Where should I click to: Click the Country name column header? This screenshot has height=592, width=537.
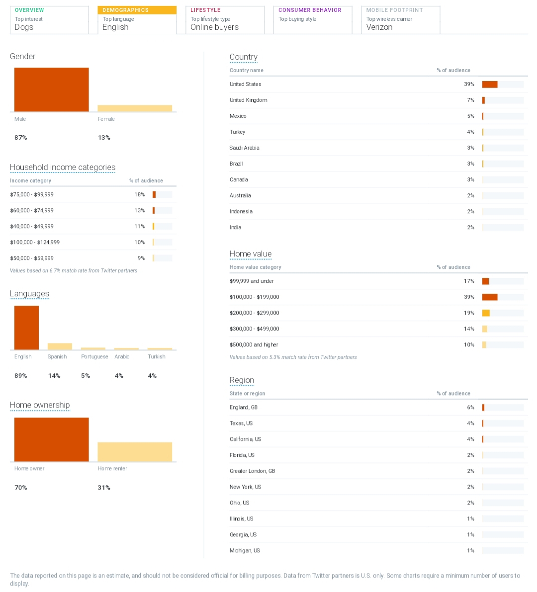tap(247, 70)
